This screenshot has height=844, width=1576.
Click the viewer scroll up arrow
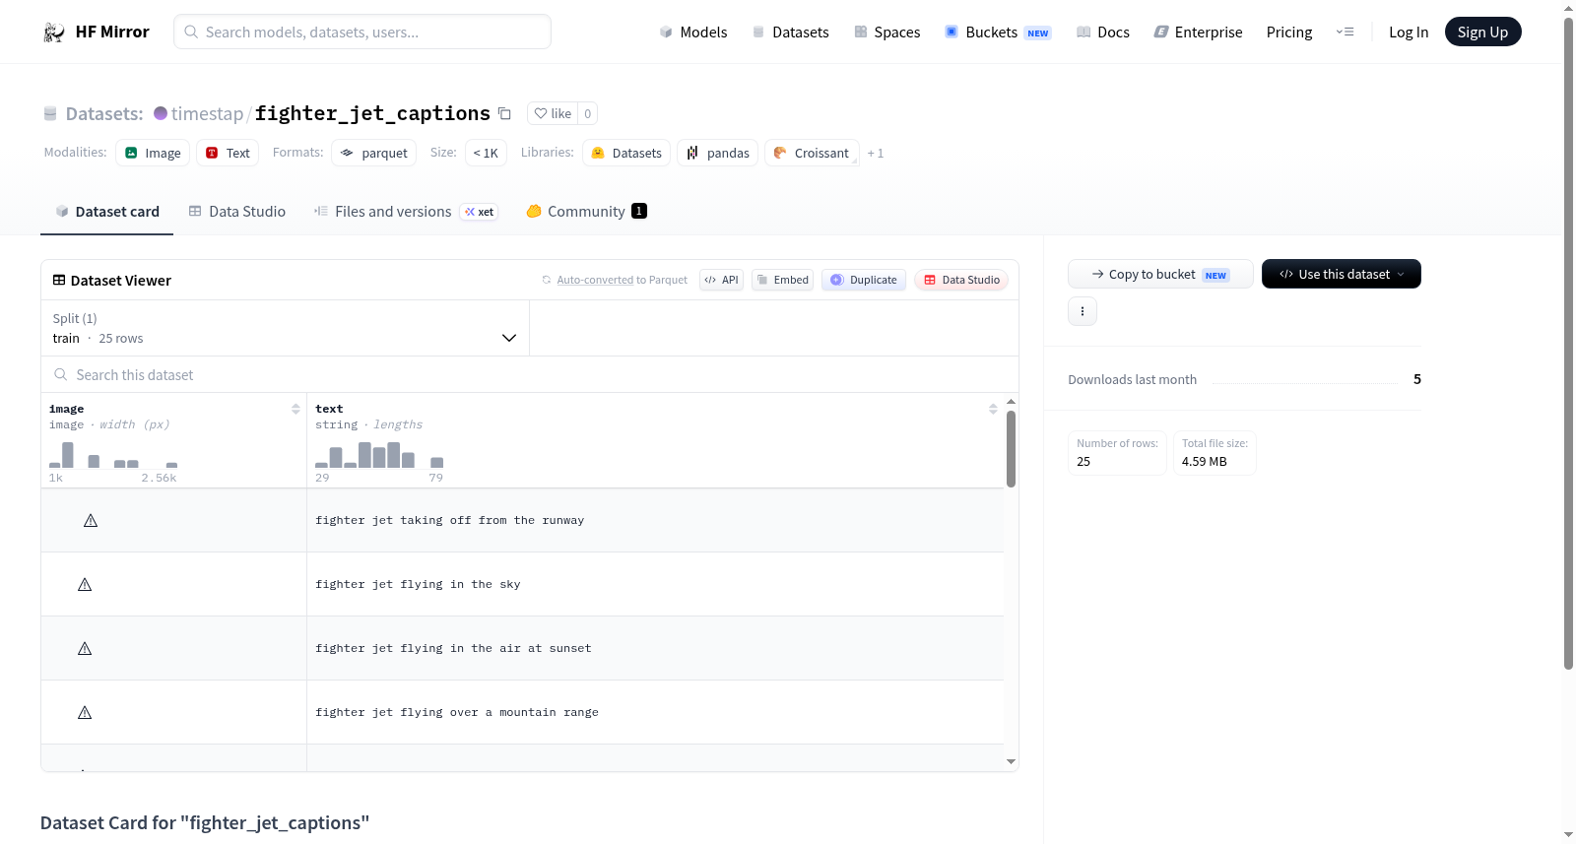coord(1011,402)
